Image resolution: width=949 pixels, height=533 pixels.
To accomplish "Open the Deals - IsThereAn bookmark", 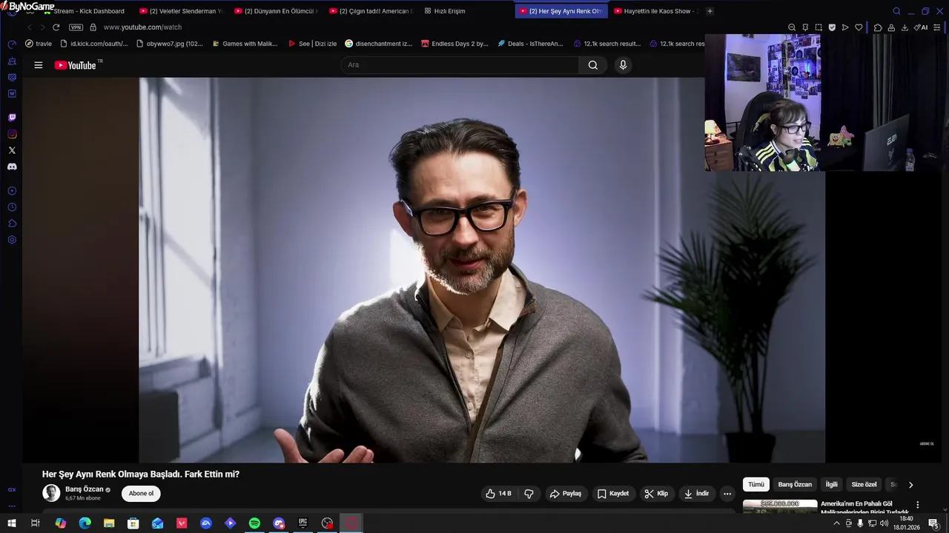I will tap(530, 44).
